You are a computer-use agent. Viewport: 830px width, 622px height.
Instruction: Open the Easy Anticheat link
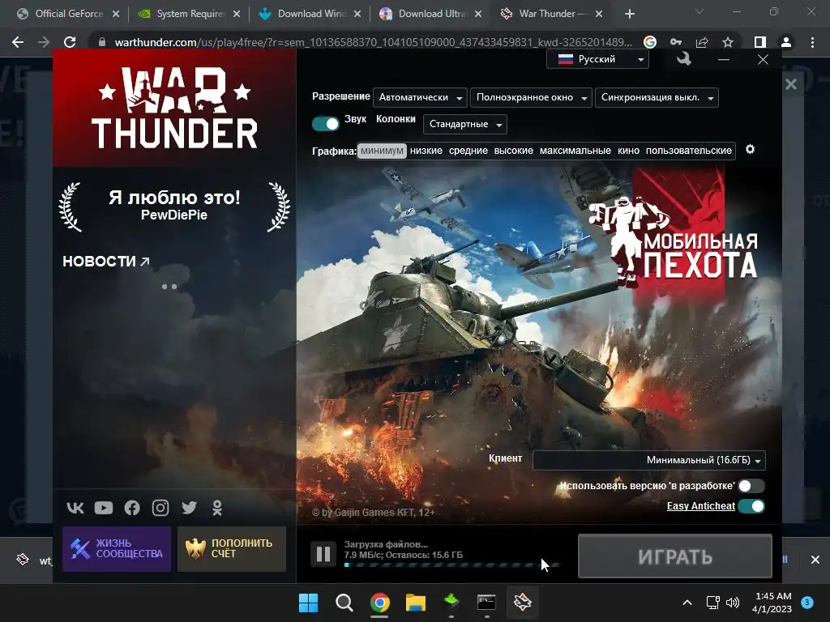click(x=701, y=506)
